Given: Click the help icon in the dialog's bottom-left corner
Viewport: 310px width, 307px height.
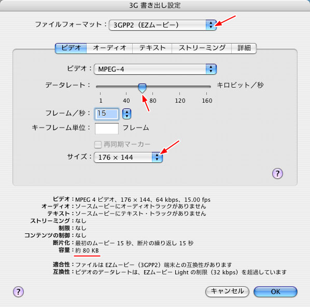Looking at the screenshot, I should pos(18,291).
